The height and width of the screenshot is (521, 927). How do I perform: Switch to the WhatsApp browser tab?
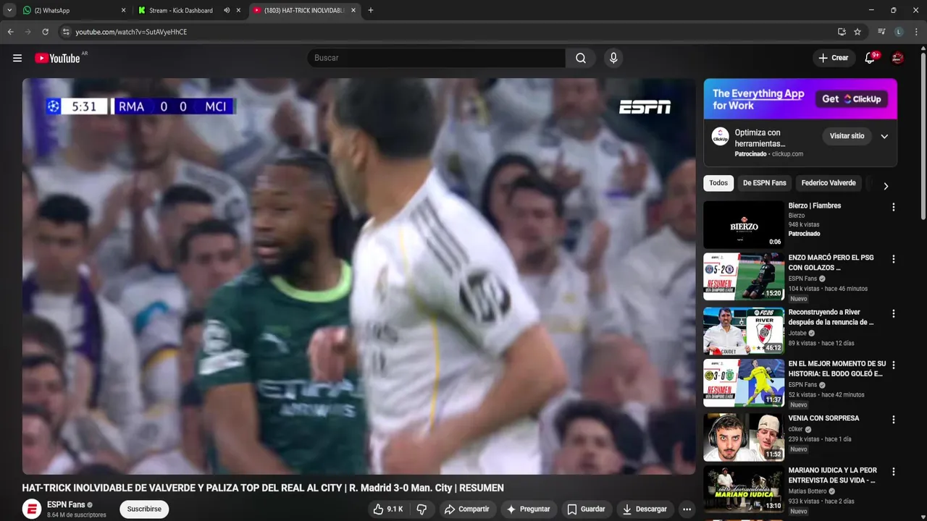coord(73,10)
